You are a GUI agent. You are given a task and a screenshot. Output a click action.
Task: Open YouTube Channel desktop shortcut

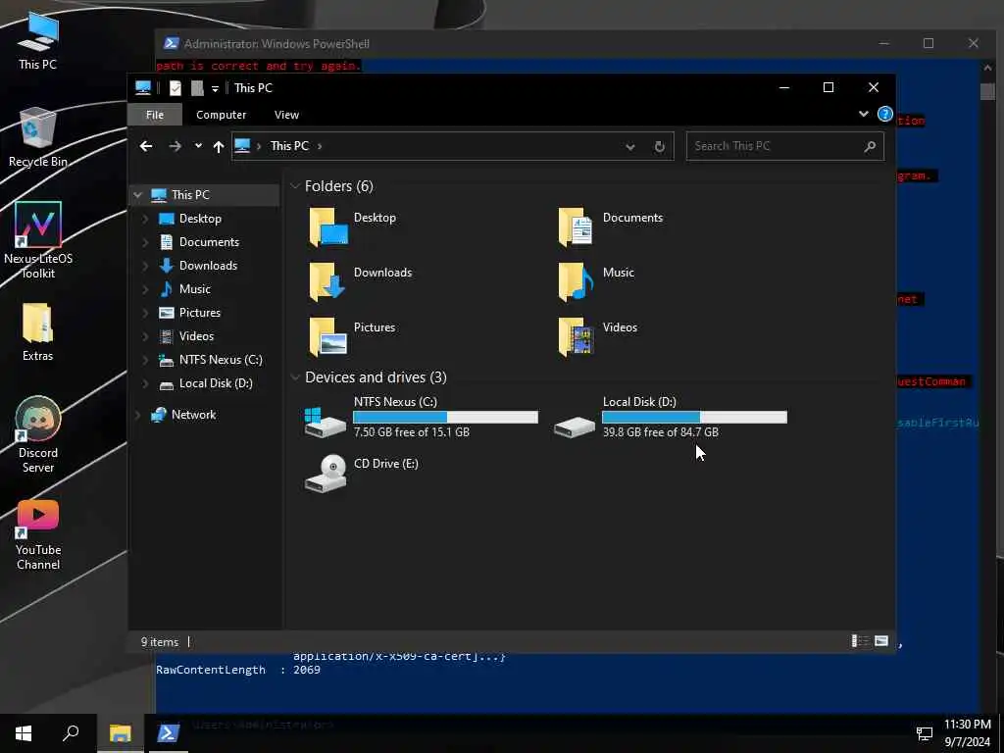click(38, 534)
